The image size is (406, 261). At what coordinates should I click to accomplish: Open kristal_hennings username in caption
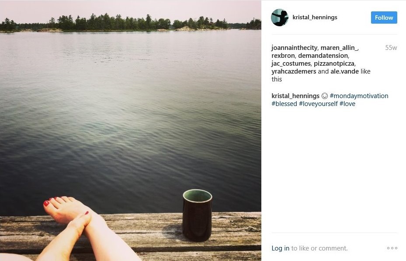pyautogui.click(x=295, y=96)
